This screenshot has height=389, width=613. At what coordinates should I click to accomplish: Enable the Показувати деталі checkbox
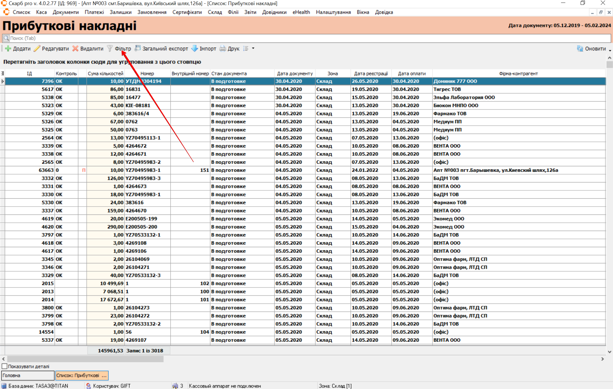5,366
